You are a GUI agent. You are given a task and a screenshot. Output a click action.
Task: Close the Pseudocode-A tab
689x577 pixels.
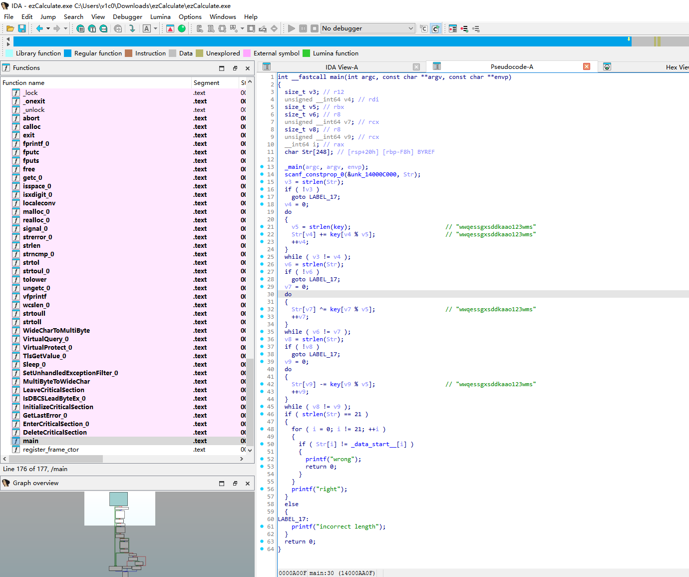point(587,66)
